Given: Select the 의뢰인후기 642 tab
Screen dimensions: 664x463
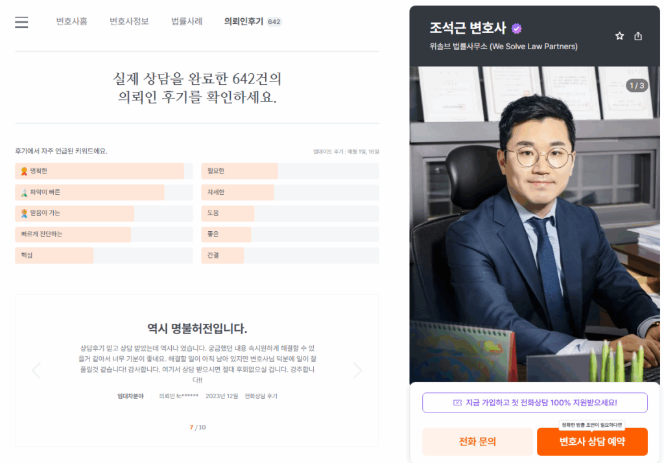Looking at the screenshot, I should pos(253,21).
